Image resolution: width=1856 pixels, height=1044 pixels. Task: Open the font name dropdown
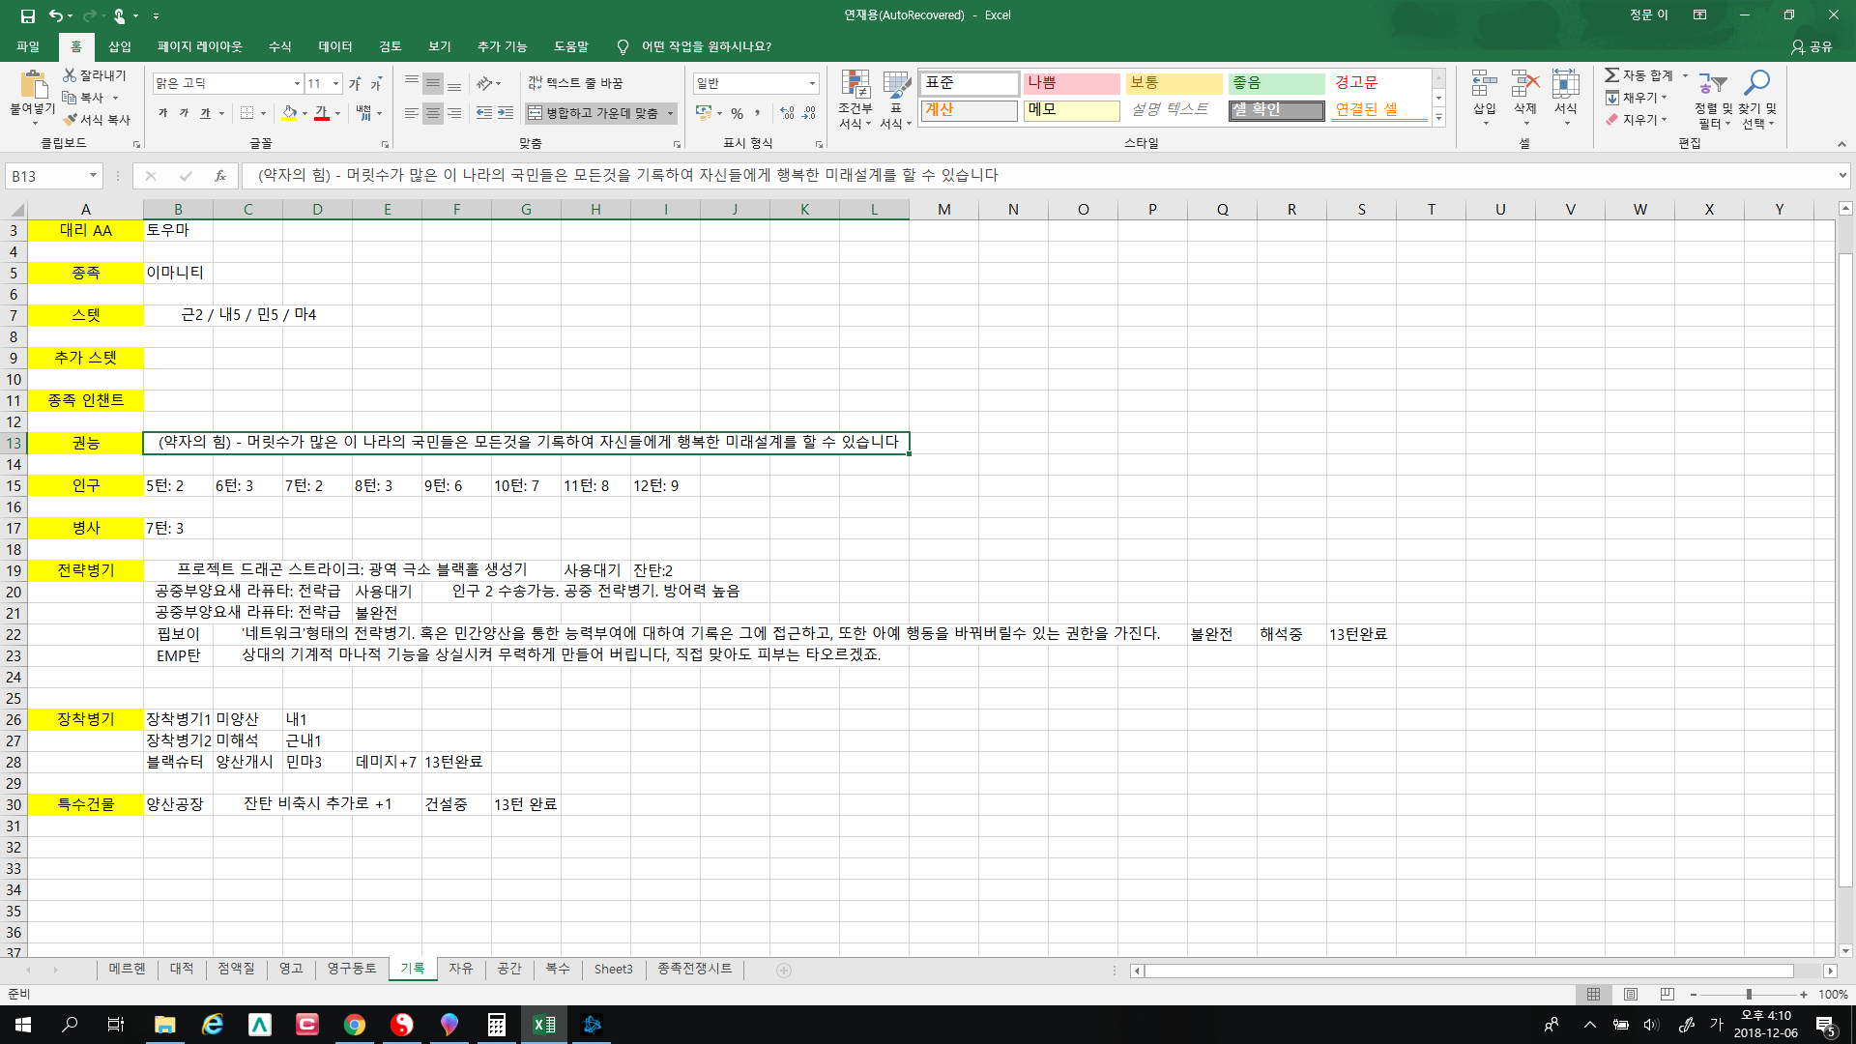297,83
